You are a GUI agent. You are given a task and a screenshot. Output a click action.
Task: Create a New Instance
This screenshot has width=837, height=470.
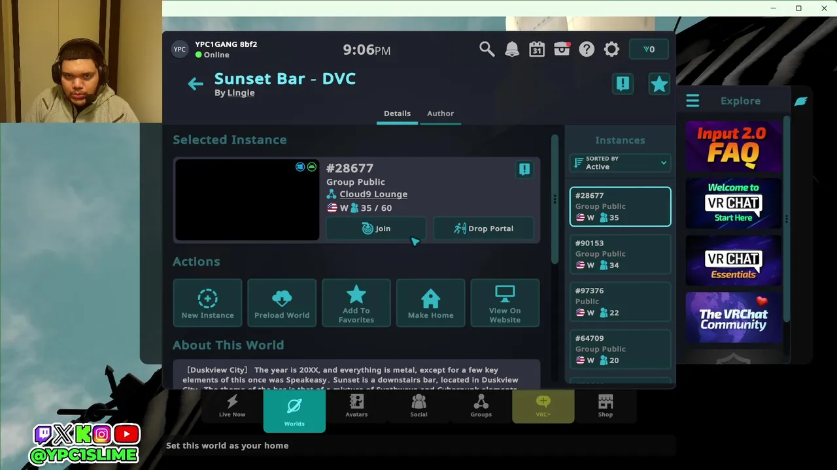207,303
